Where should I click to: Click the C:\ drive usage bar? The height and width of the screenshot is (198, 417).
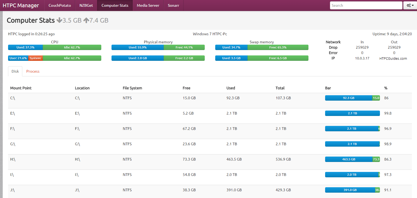pos(348,98)
